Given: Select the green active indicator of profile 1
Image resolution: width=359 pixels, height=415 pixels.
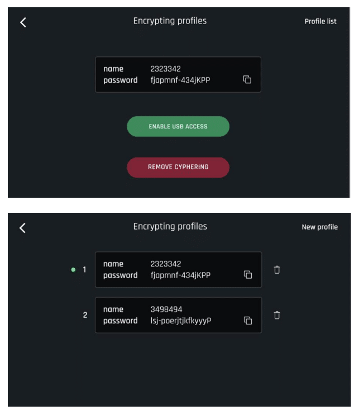Looking at the screenshot, I should 73,270.
